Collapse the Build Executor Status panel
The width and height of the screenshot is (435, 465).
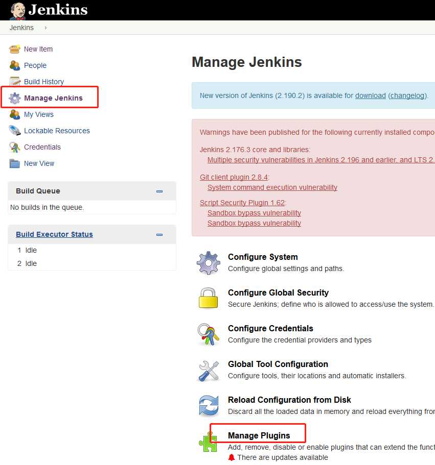[x=159, y=235]
